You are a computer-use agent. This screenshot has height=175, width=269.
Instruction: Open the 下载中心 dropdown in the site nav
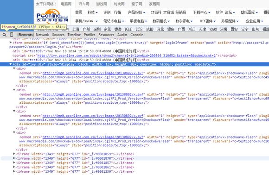[202, 12]
